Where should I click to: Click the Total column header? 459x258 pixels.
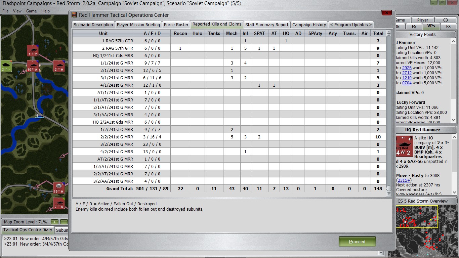(378, 33)
